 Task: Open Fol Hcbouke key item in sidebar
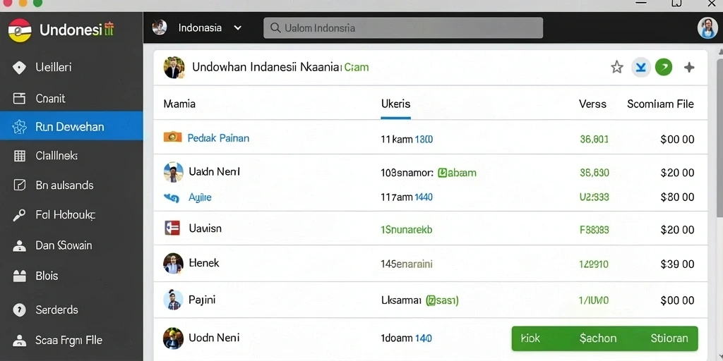tap(71, 214)
